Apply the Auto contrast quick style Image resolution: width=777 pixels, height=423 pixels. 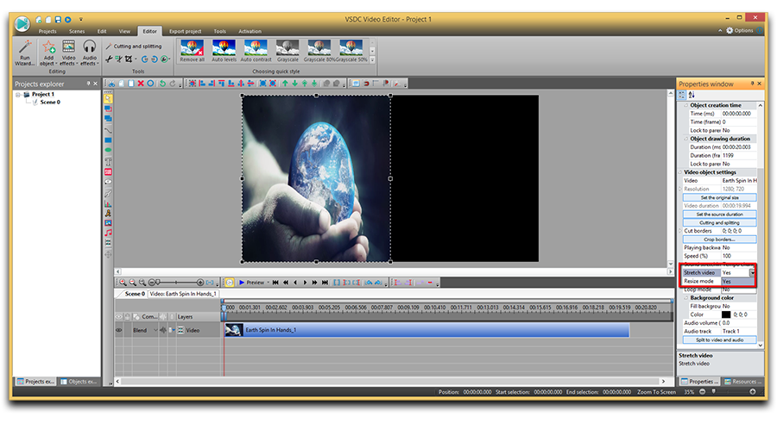pyautogui.click(x=256, y=51)
